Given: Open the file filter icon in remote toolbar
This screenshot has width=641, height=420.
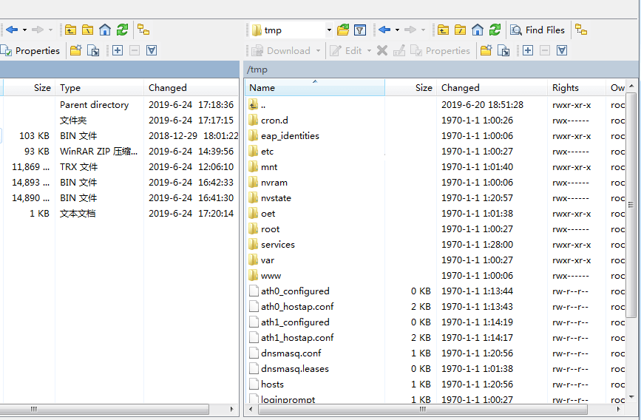Looking at the screenshot, I should tap(360, 30).
